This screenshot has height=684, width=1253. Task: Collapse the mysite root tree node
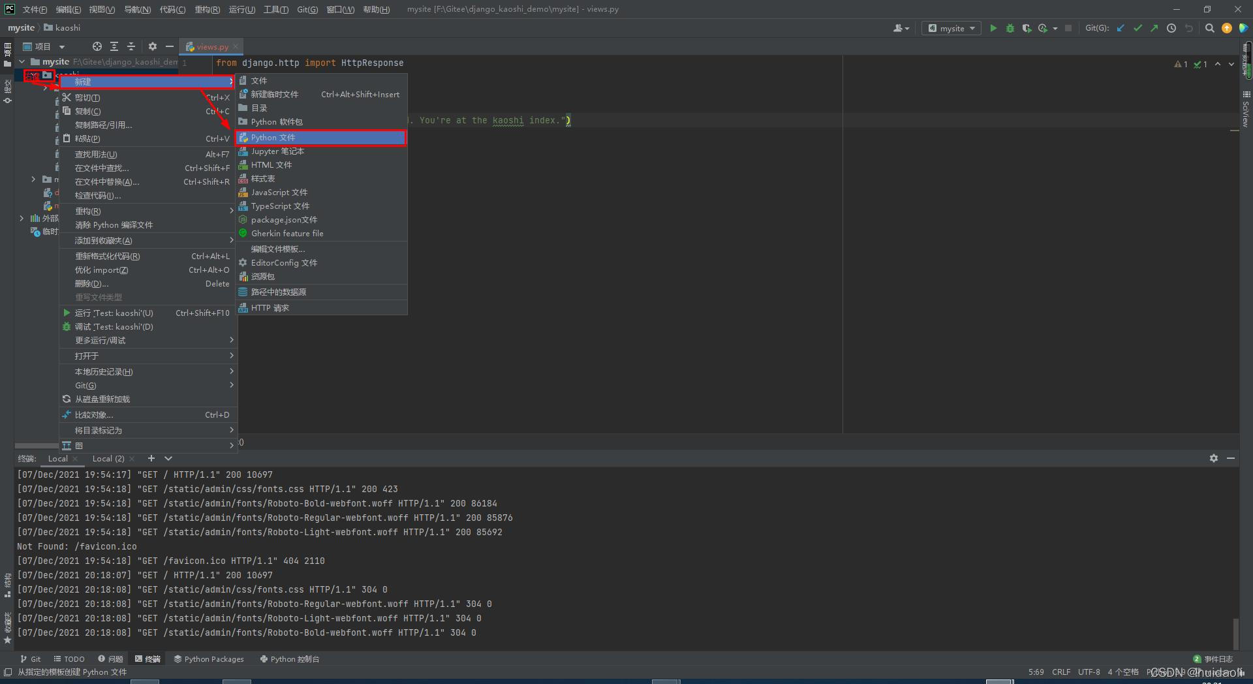click(x=22, y=61)
